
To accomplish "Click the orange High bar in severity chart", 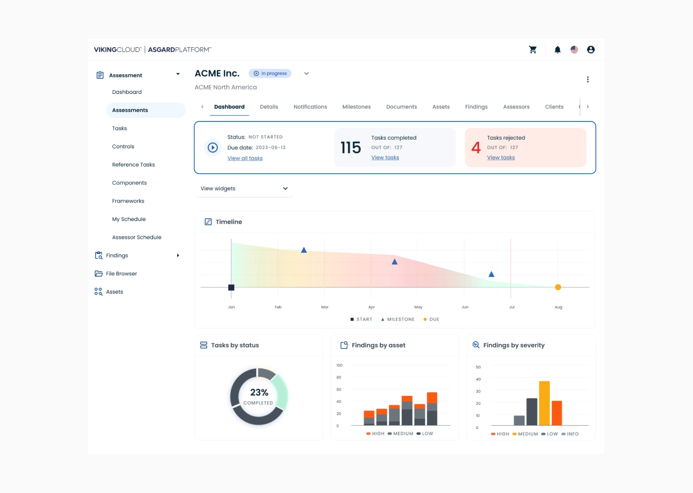I will (557, 413).
